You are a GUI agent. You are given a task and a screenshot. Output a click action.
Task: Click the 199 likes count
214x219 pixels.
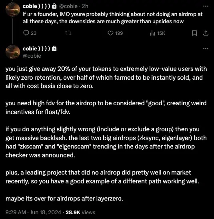[x=119, y=33]
